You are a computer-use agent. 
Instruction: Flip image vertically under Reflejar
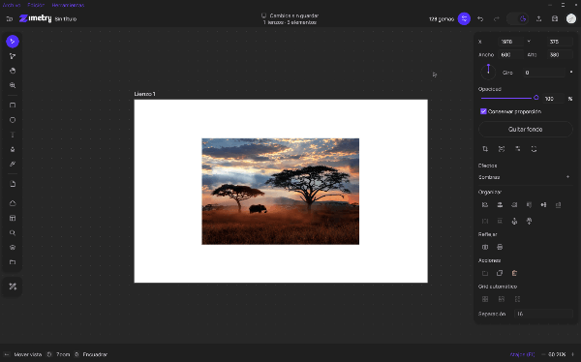click(500, 247)
